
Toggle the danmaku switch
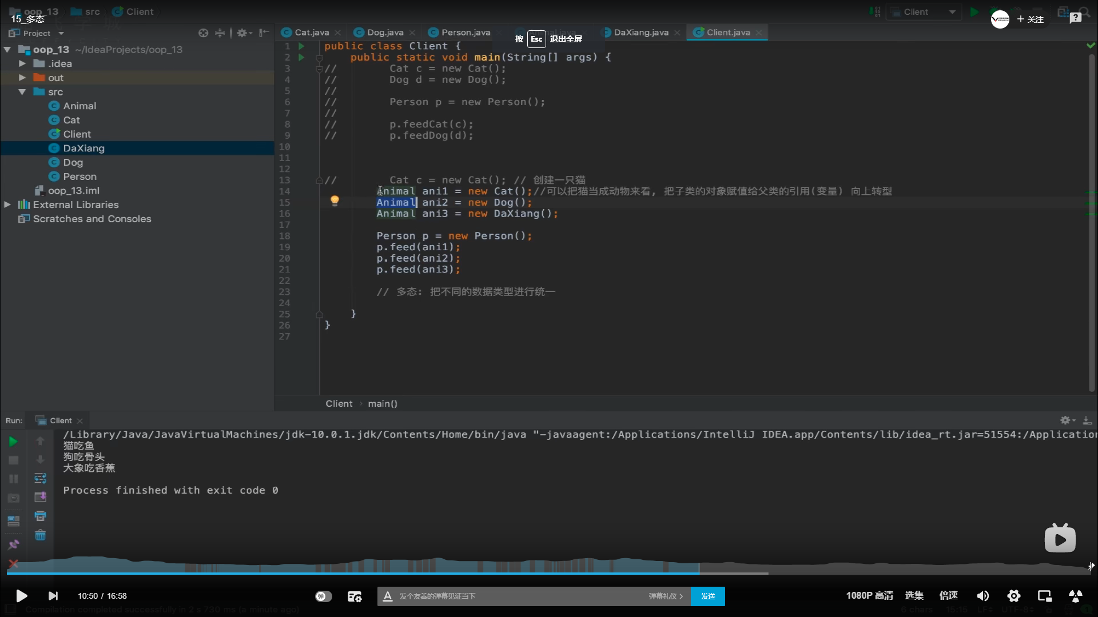pyautogui.click(x=323, y=596)
